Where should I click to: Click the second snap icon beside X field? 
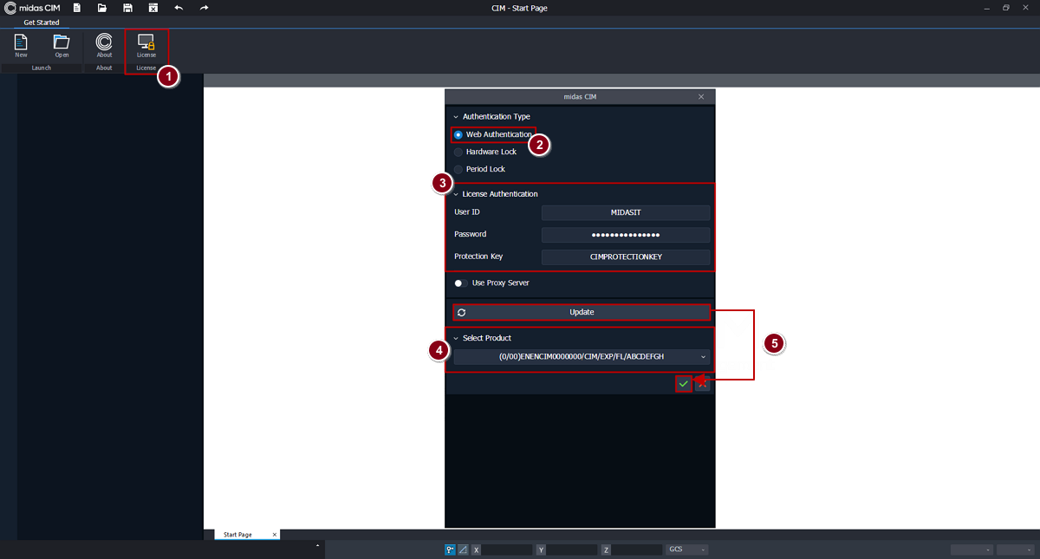point(463,549)
